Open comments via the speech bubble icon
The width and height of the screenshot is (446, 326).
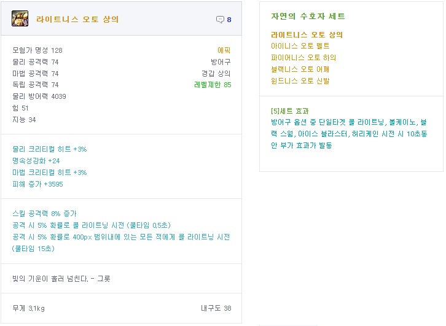220,20
